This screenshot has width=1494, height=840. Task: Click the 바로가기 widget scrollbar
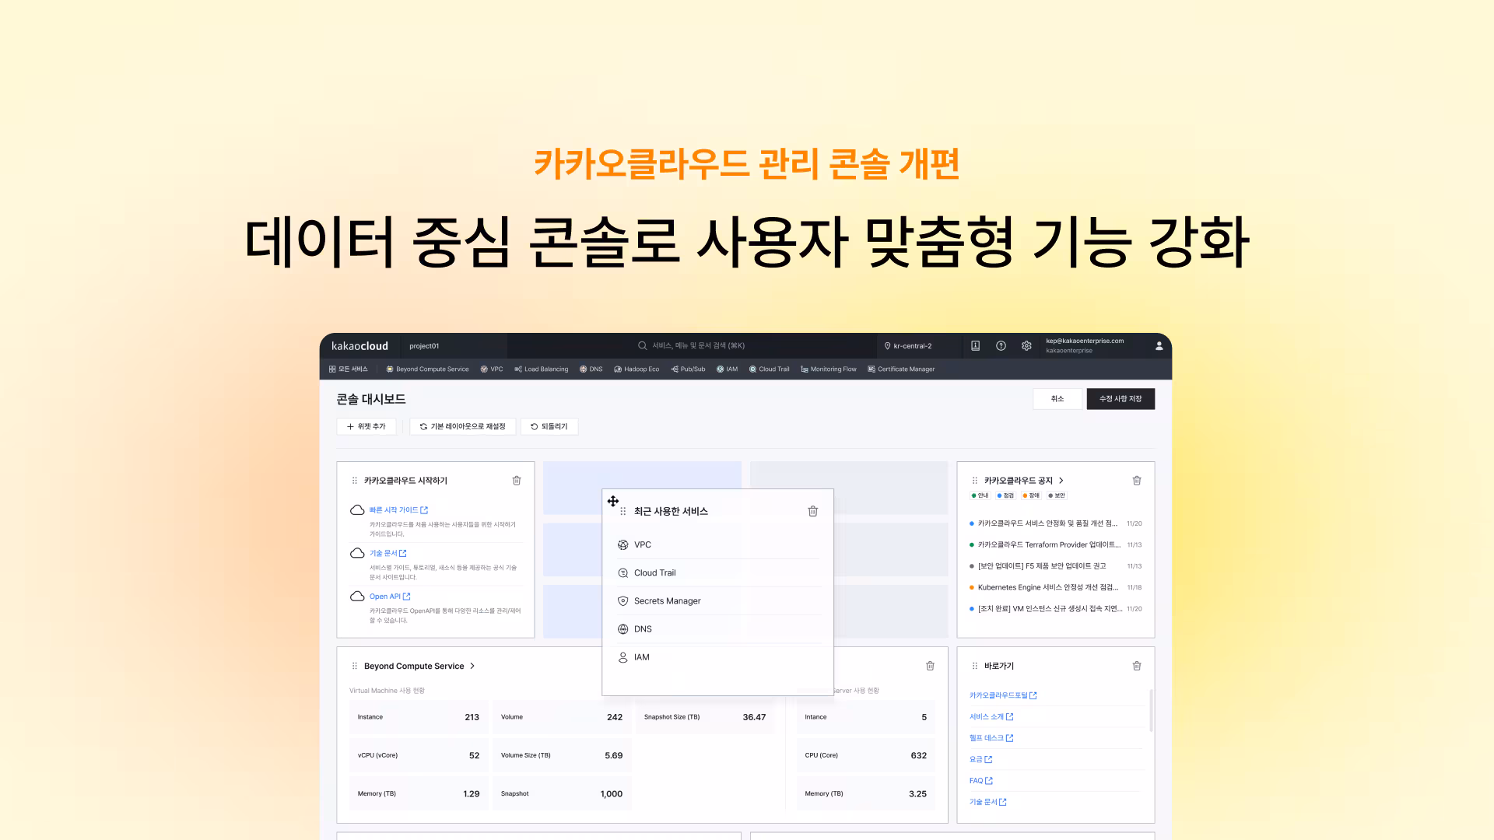click(x=1151, y=710)
